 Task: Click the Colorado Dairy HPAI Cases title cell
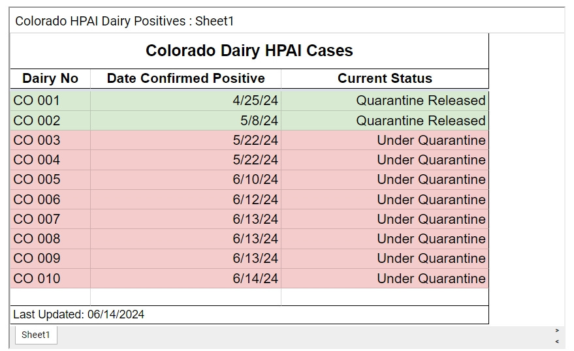click(x=249, y=51)
